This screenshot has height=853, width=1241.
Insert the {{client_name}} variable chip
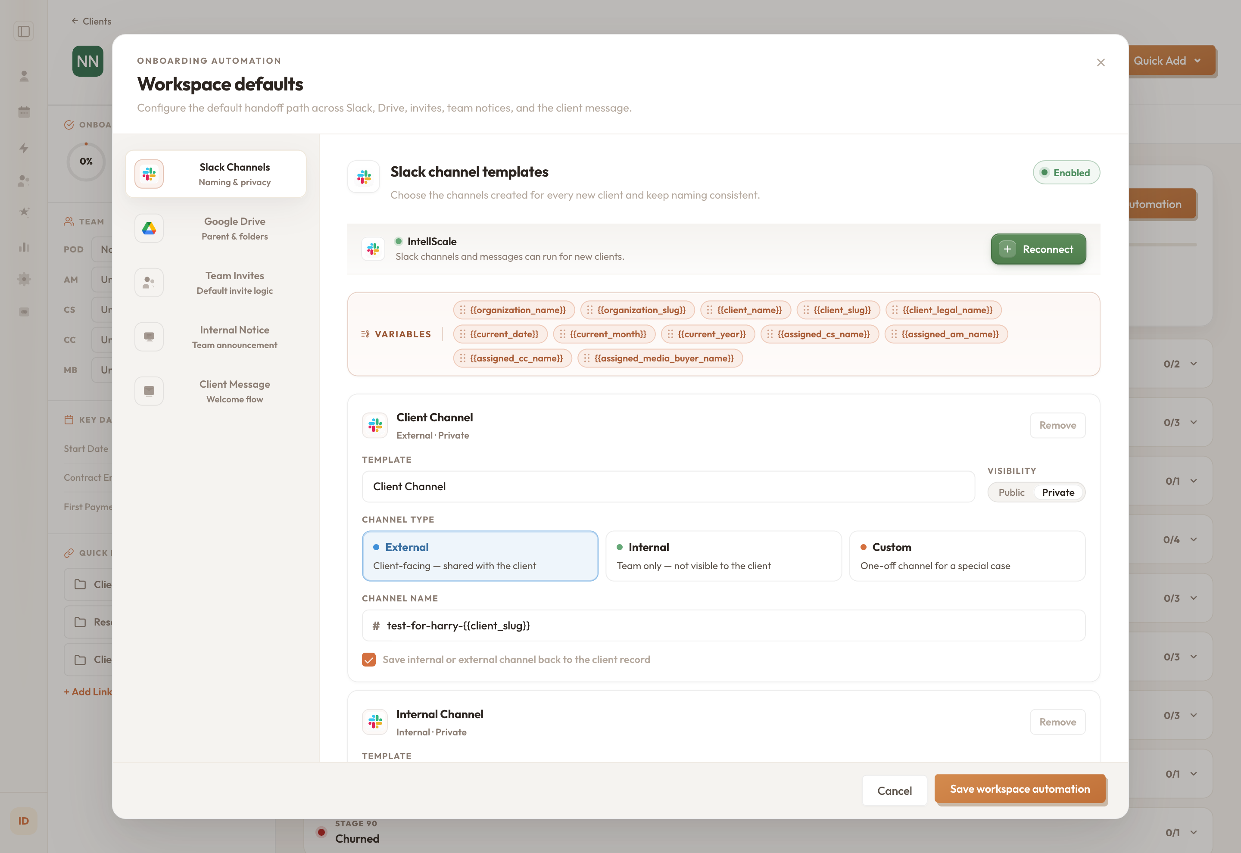[x=745, y=310]
